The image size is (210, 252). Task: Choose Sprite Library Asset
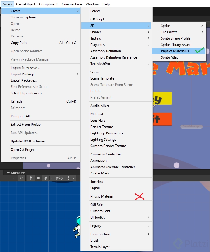tap(179, 45)
